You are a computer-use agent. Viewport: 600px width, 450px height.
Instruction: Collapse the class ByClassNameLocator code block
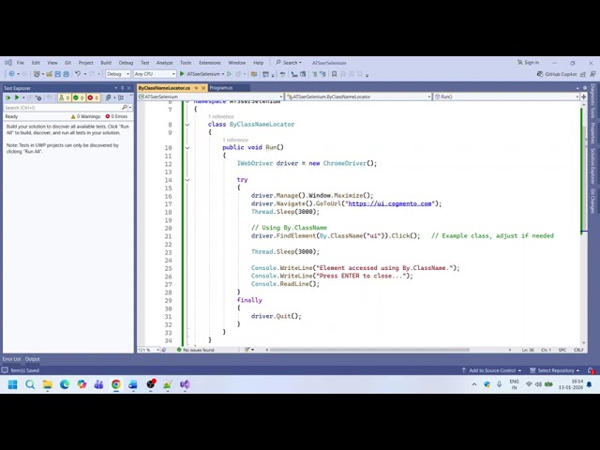[x=187, y=125]
